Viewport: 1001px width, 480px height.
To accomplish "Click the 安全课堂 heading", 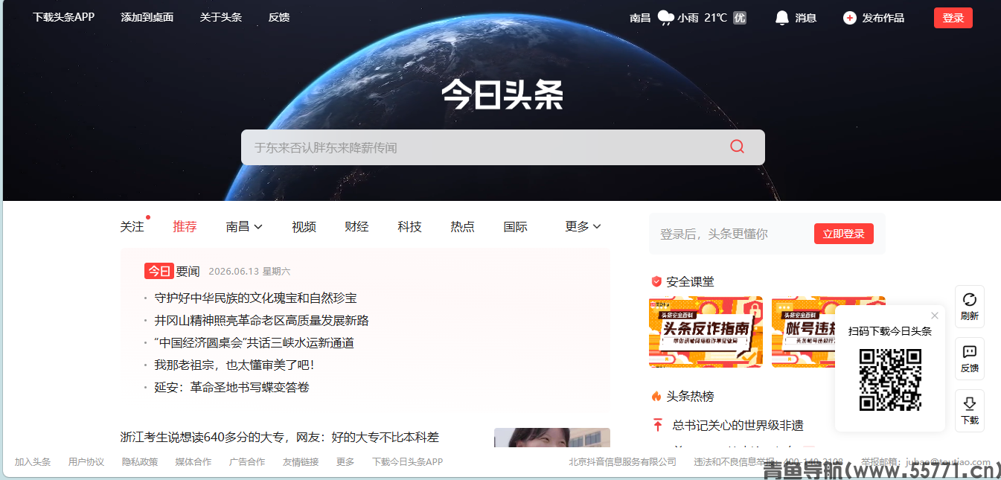I will (x=691, y=281).
